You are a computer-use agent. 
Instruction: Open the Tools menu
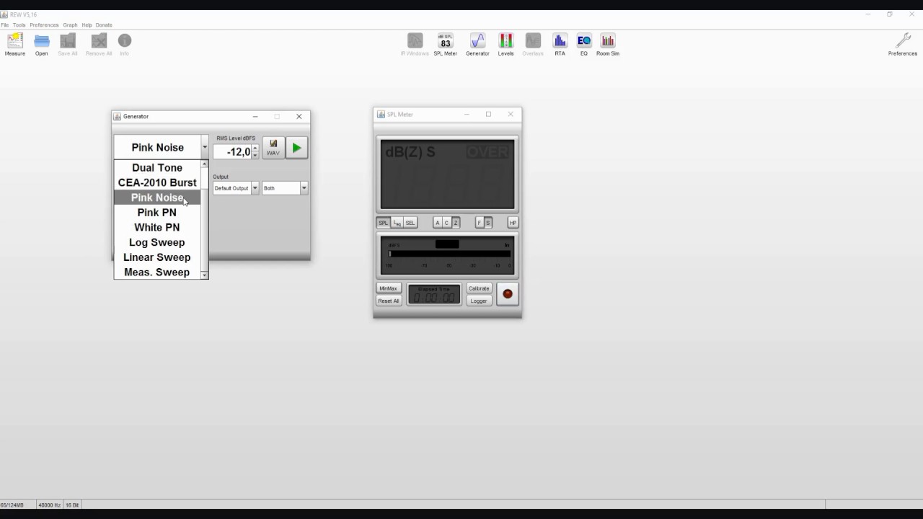click(x=19, y=25)
